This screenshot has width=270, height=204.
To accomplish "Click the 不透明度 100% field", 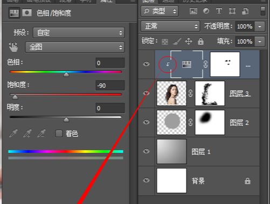I will [x=245, y=26].
